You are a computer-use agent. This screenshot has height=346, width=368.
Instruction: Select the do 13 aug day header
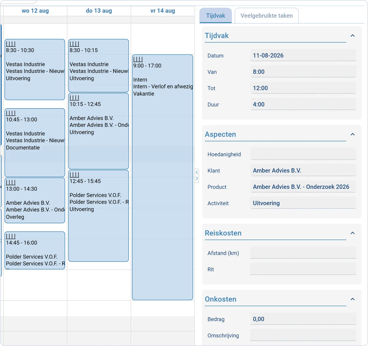(x=99, y=11)
